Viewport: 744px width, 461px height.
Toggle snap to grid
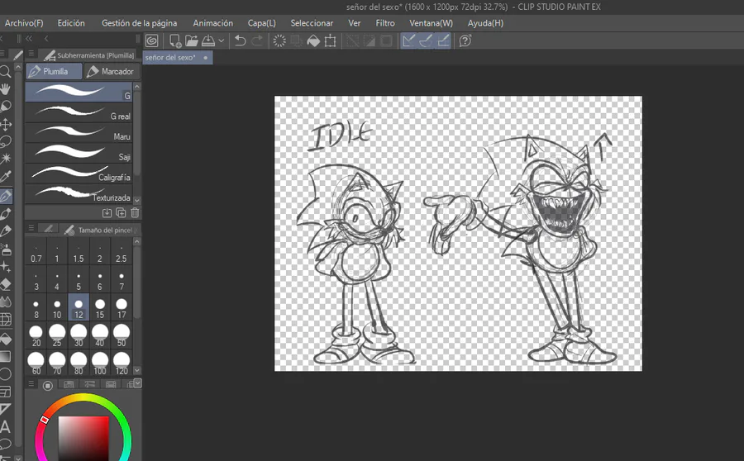443,40
